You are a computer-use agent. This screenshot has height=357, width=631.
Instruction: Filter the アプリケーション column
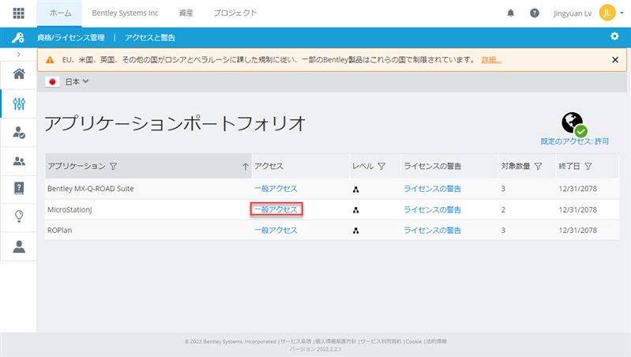[x=114, y=166]
